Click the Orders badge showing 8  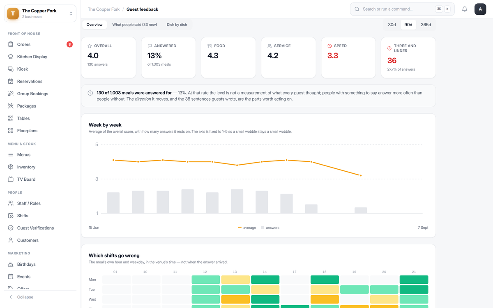pos(69,44)
